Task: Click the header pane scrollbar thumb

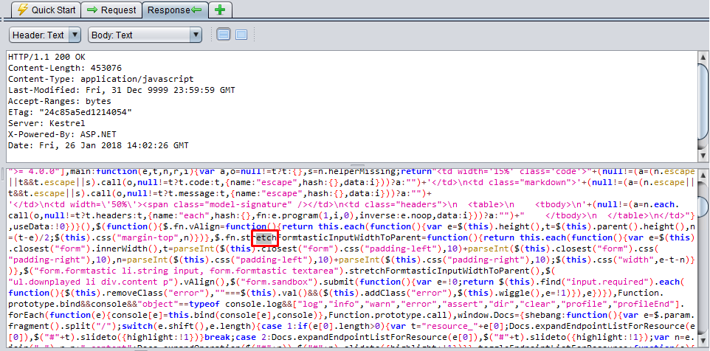Action: point(703,102)
